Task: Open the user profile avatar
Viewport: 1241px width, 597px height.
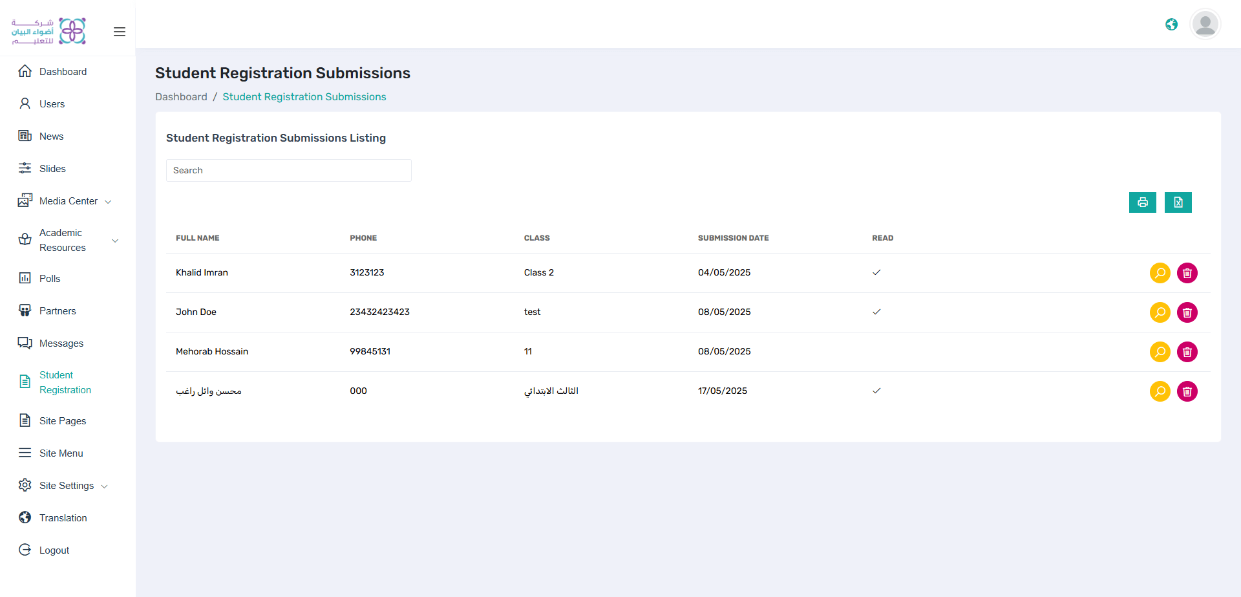Action: tap(1205, 25)
